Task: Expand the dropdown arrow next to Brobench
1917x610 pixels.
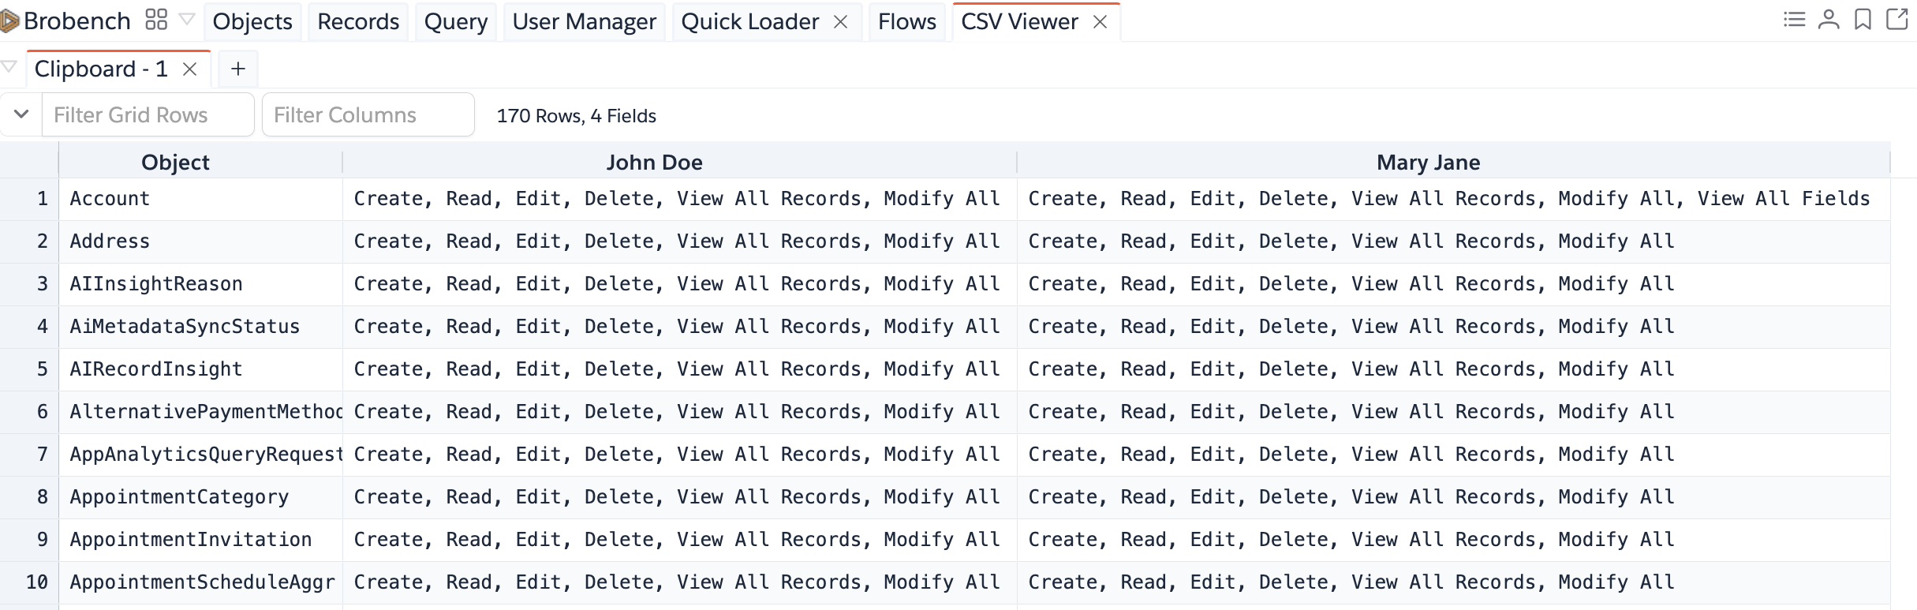Action: click(187, 19)
